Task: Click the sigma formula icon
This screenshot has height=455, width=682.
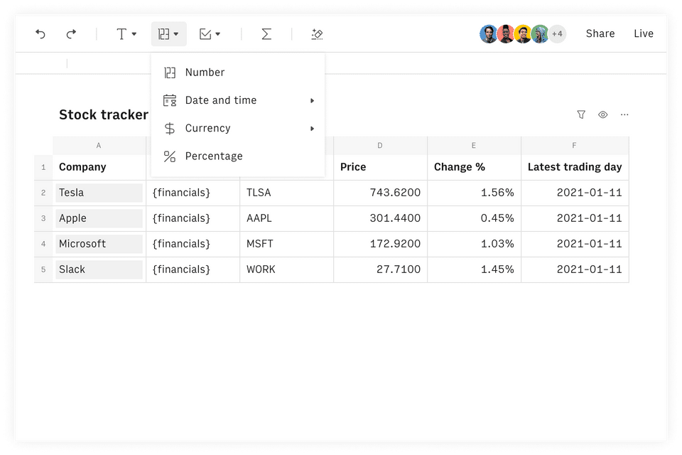Action: (x=266, y=34)
